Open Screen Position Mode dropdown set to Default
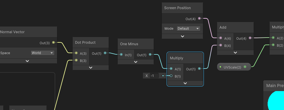The image size is (284, 110). [188, 29]
